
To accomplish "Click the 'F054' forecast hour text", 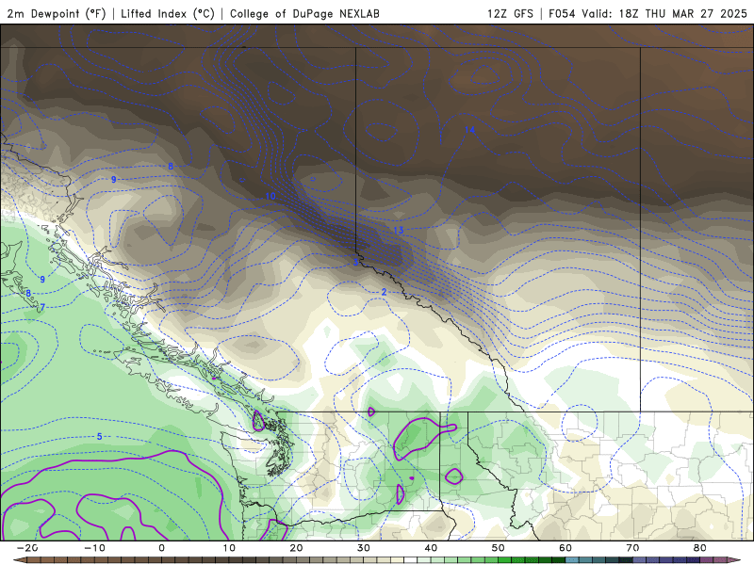I will click(x=562, y=14).
